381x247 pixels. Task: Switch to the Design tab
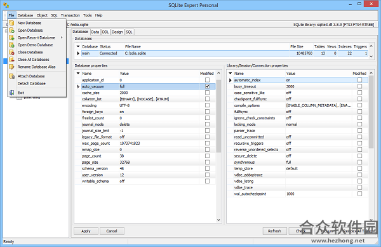click(117, 32)
